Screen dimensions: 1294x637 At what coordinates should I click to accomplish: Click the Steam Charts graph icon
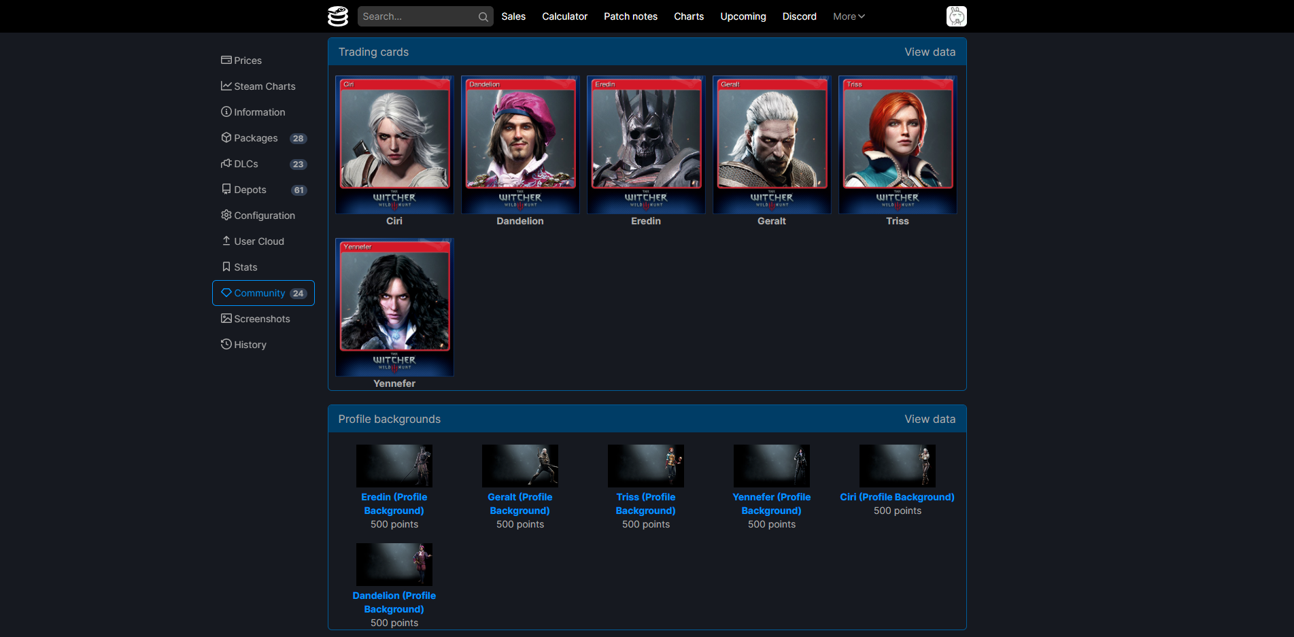(x=226, y=86)
